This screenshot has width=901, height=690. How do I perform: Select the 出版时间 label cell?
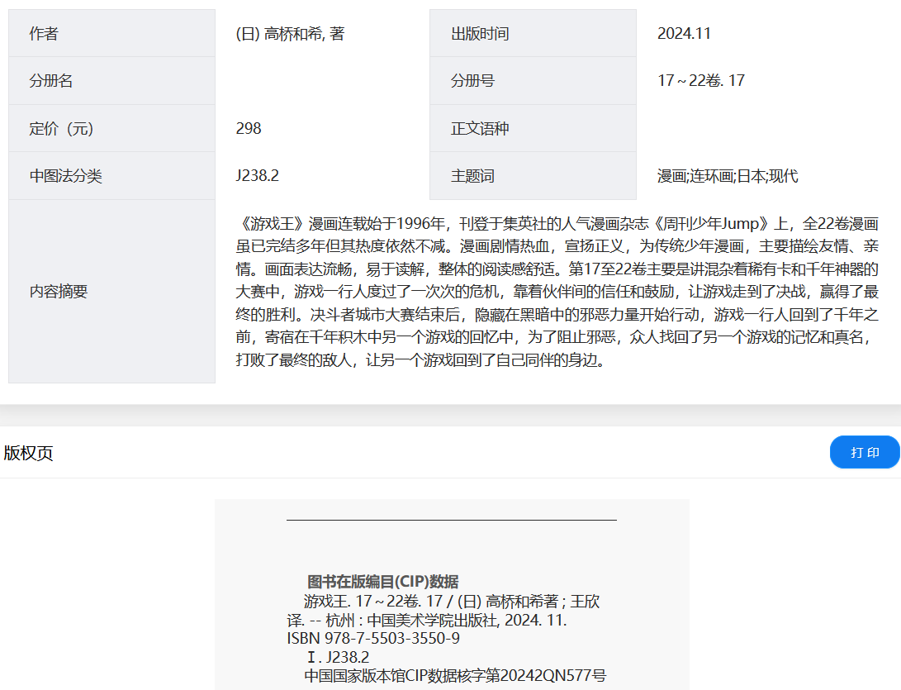click(533, 34)
